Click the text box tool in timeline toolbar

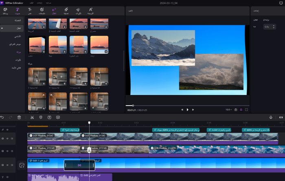pyautogui.click(x=49, y=117)
